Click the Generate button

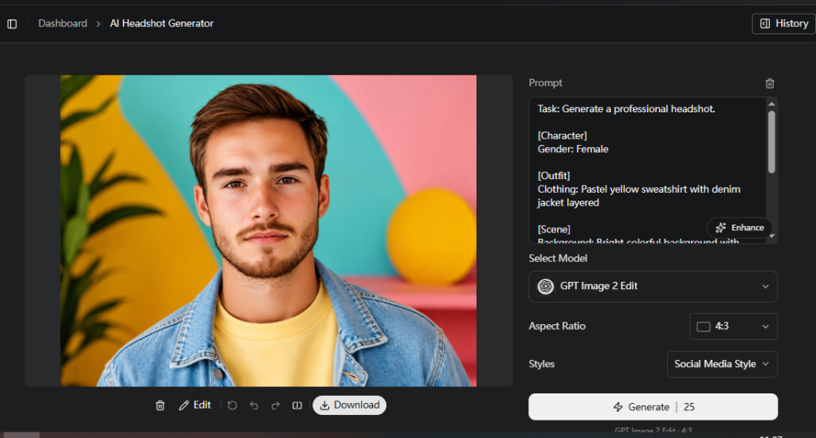coord(653,407)
